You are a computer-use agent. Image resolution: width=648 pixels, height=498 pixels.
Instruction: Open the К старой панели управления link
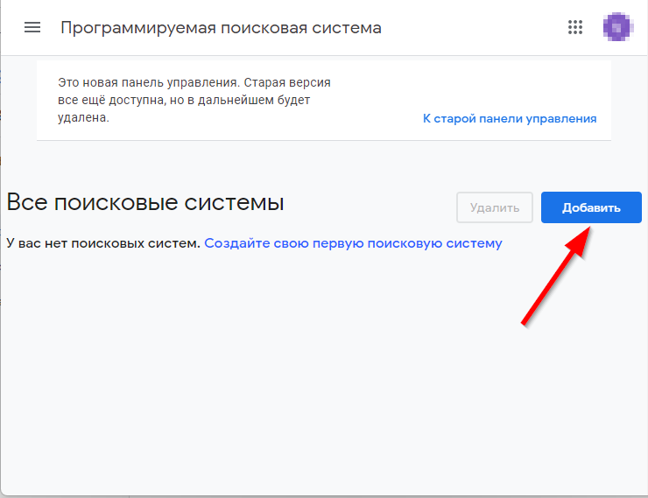(x=509, y=118)
